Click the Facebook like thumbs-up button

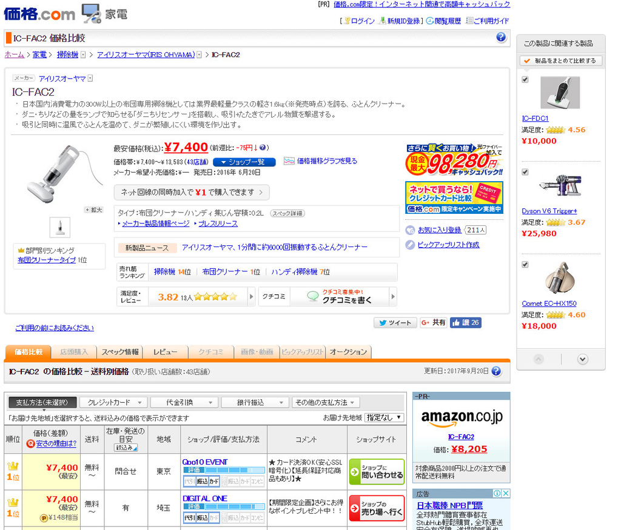(x=465, y=323)
